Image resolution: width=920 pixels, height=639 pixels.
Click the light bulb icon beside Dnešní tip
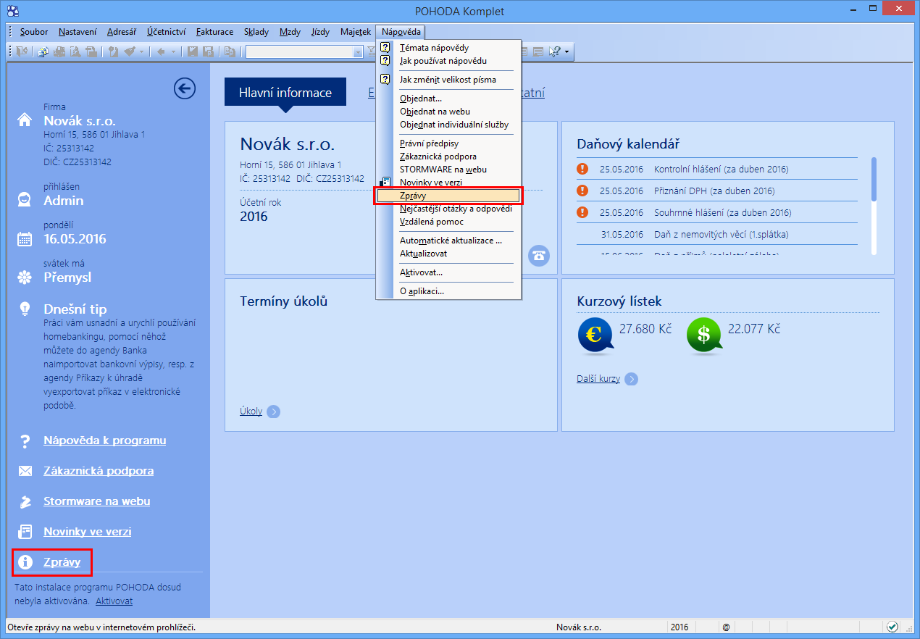click(x=25, y=308)
